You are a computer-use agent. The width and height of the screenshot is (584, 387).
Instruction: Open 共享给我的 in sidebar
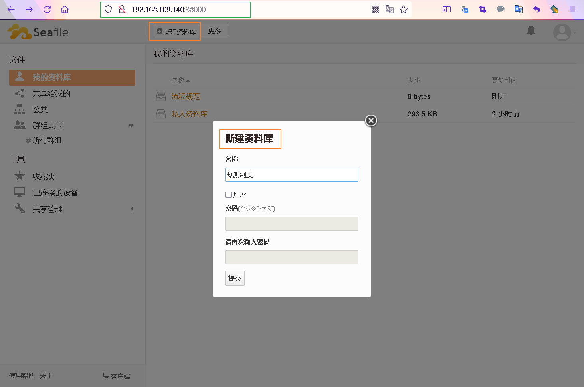point(51,93)
